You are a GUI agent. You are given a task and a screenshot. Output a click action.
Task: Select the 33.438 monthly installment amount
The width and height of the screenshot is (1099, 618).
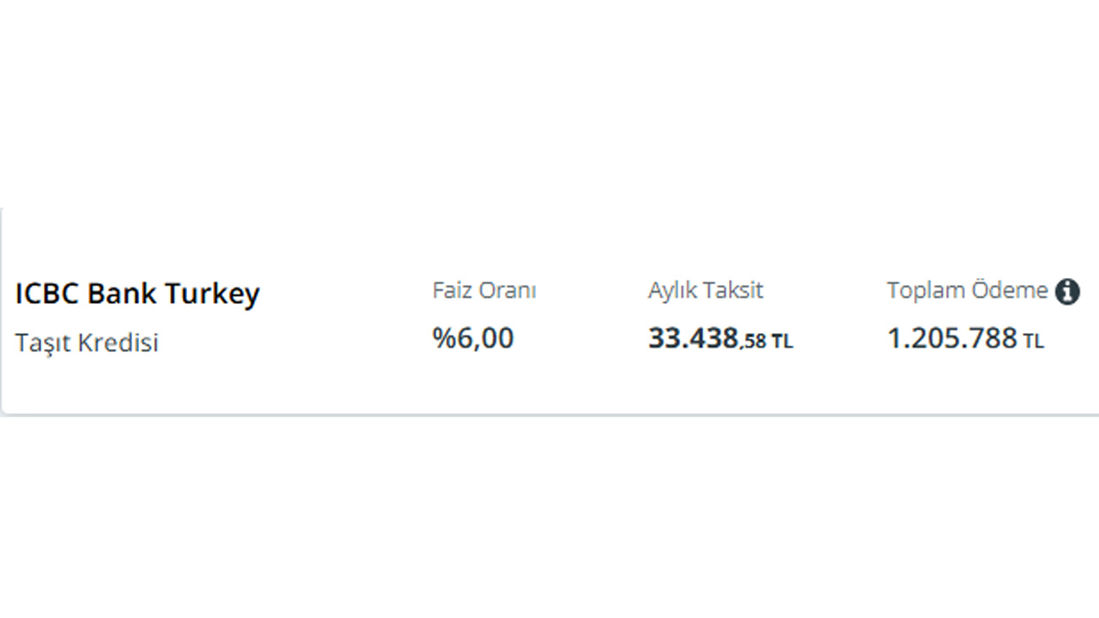(693, 338)
